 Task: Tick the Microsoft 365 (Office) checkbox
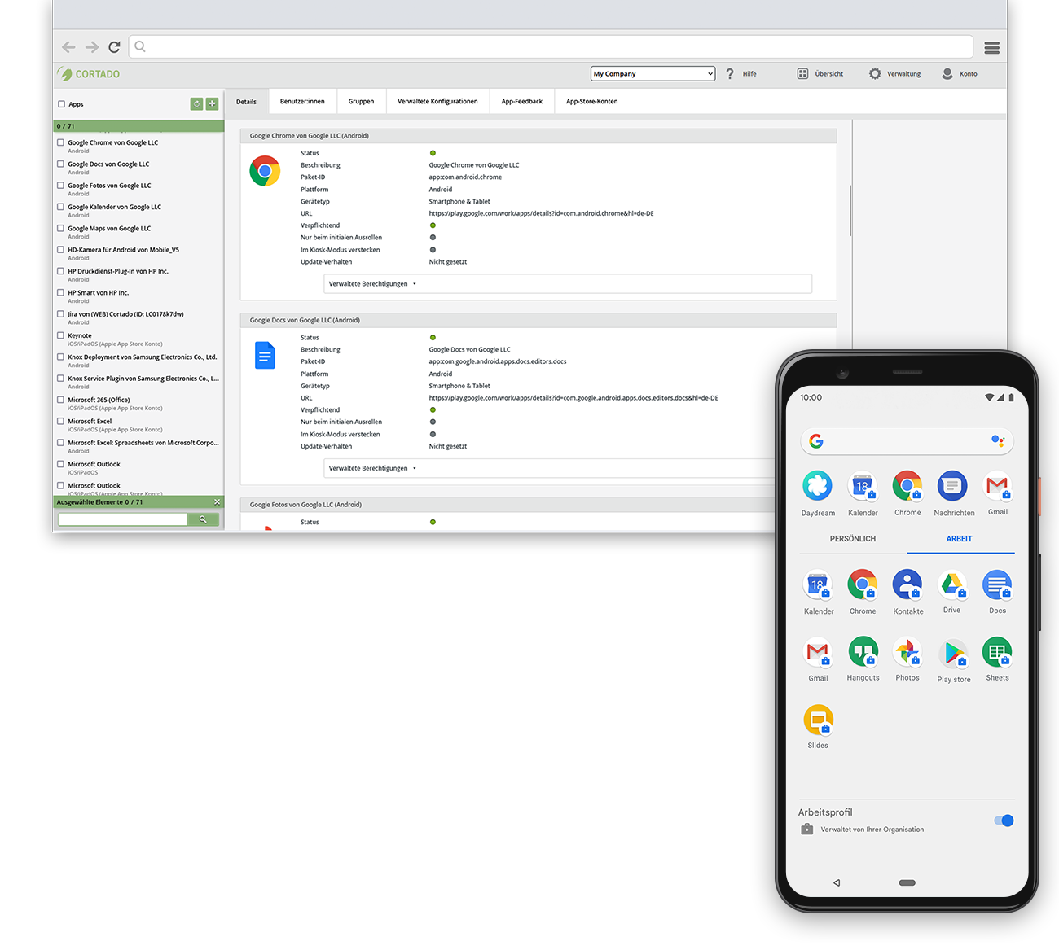coord(60,400)
